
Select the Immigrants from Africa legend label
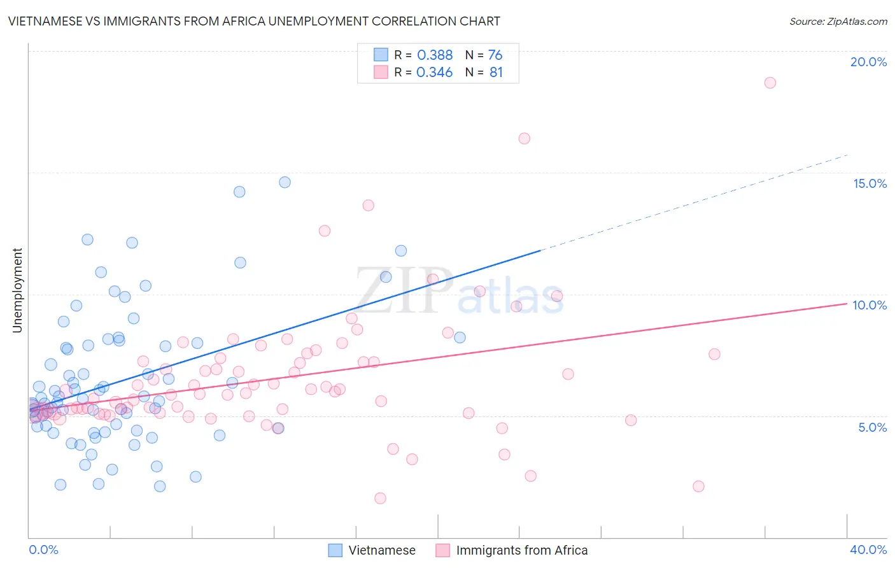tap(522, 550)
